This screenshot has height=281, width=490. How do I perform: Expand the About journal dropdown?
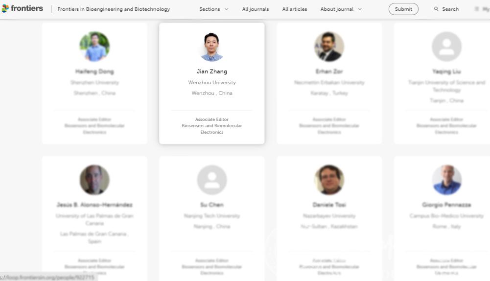[341, 9]
